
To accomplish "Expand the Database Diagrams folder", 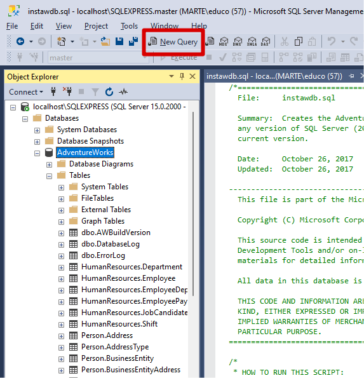I will (49, 165).
